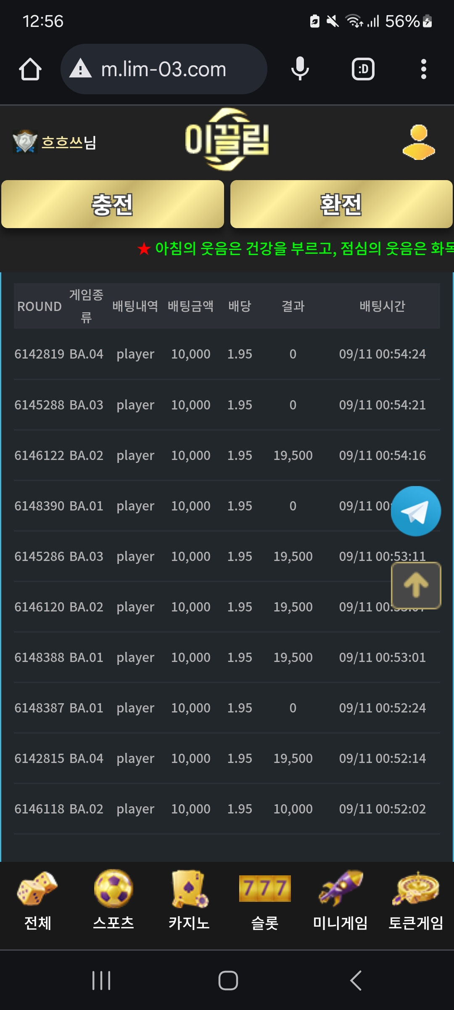This screenshot has width=454, height=1010.
Task: Tap the blue Telegram floating icon
Action: 416,511
